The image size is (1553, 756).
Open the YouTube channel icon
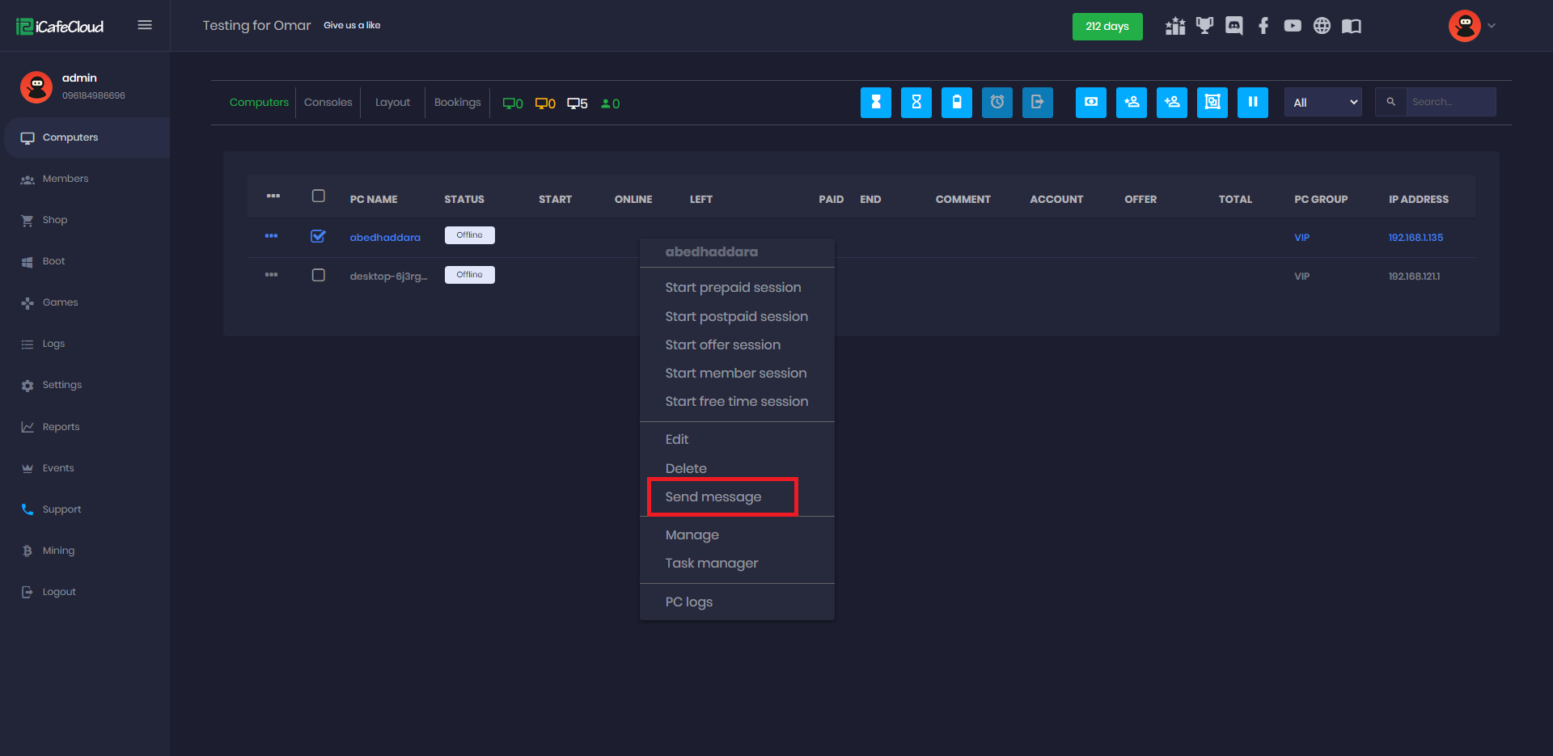click(1293, 26)
